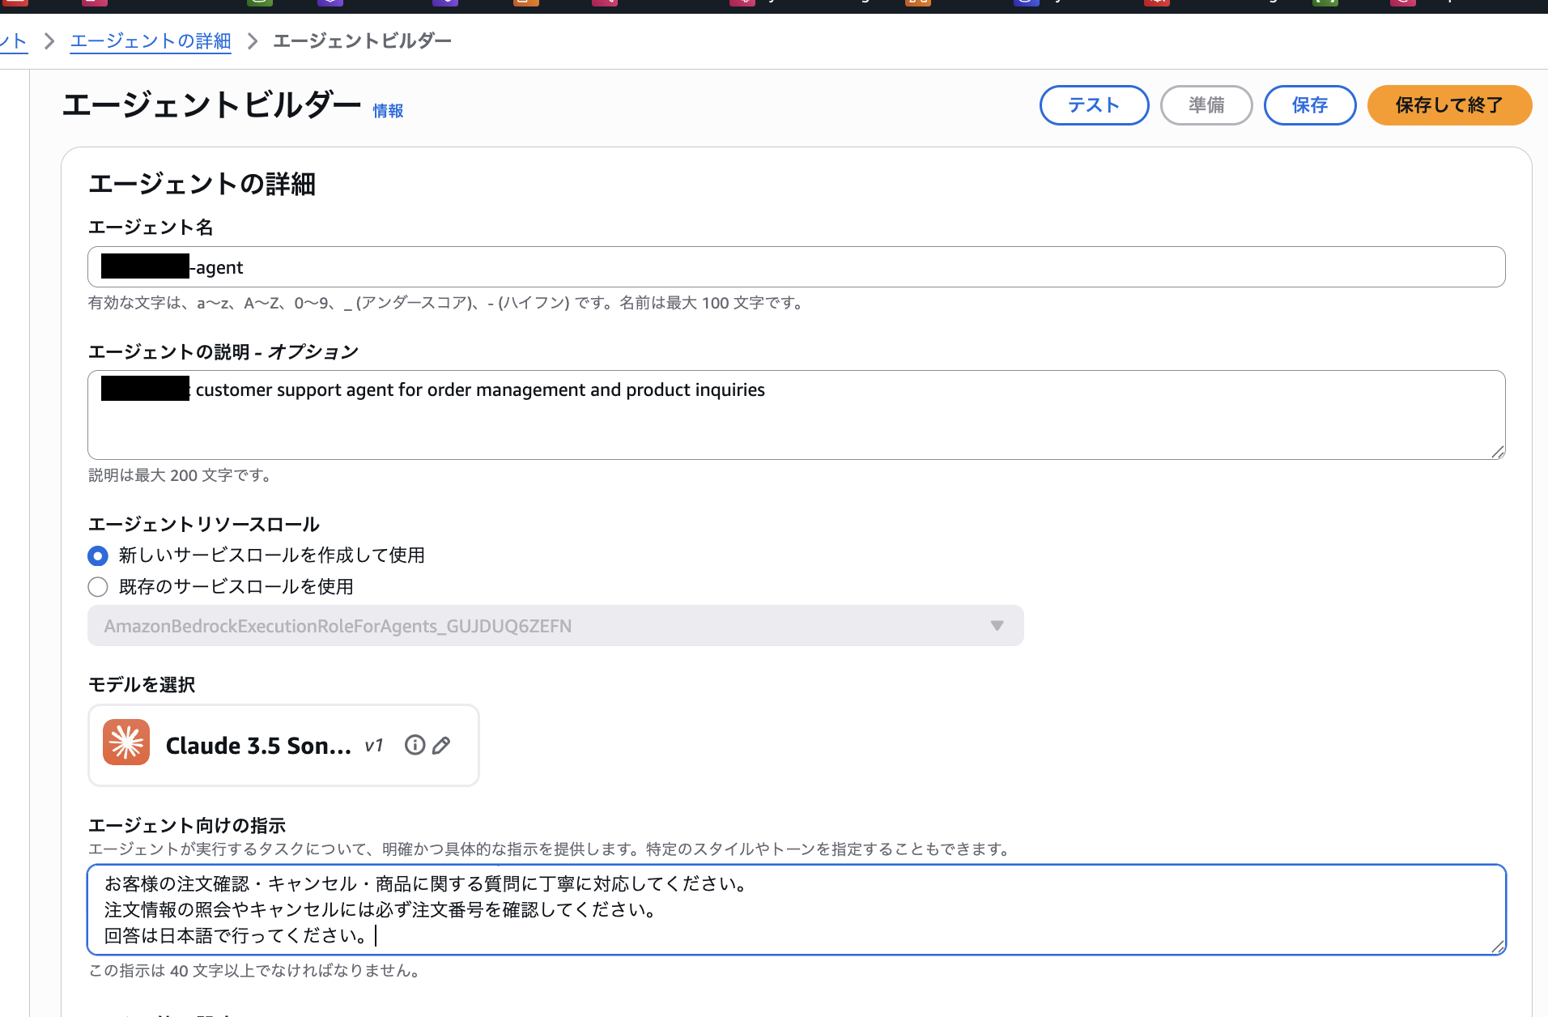Click the エージェントビルダー breadcrumb item
1548x1017 pixels.
click(x=362, y=41)
